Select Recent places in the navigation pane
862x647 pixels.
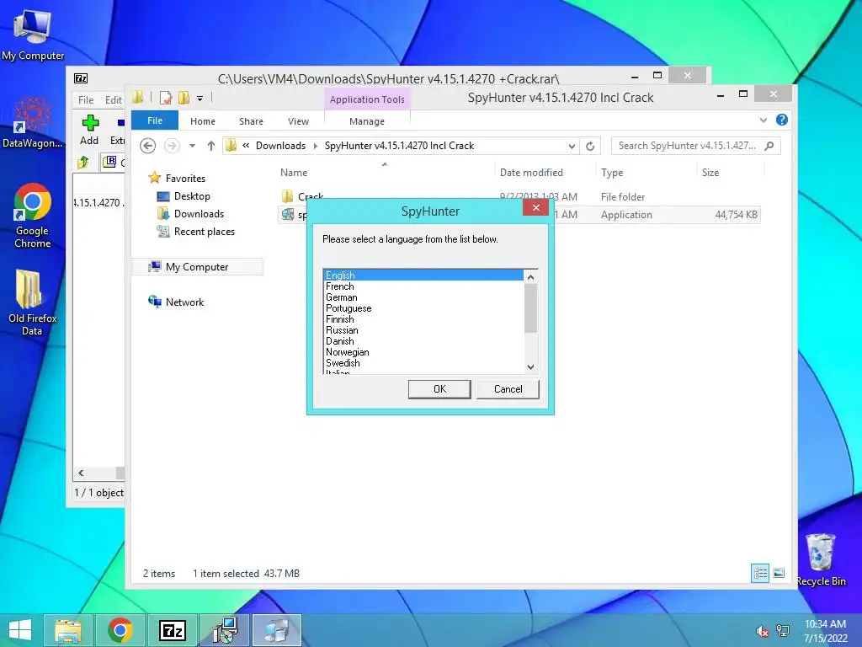pyautogui.click(x=204, y=232)
